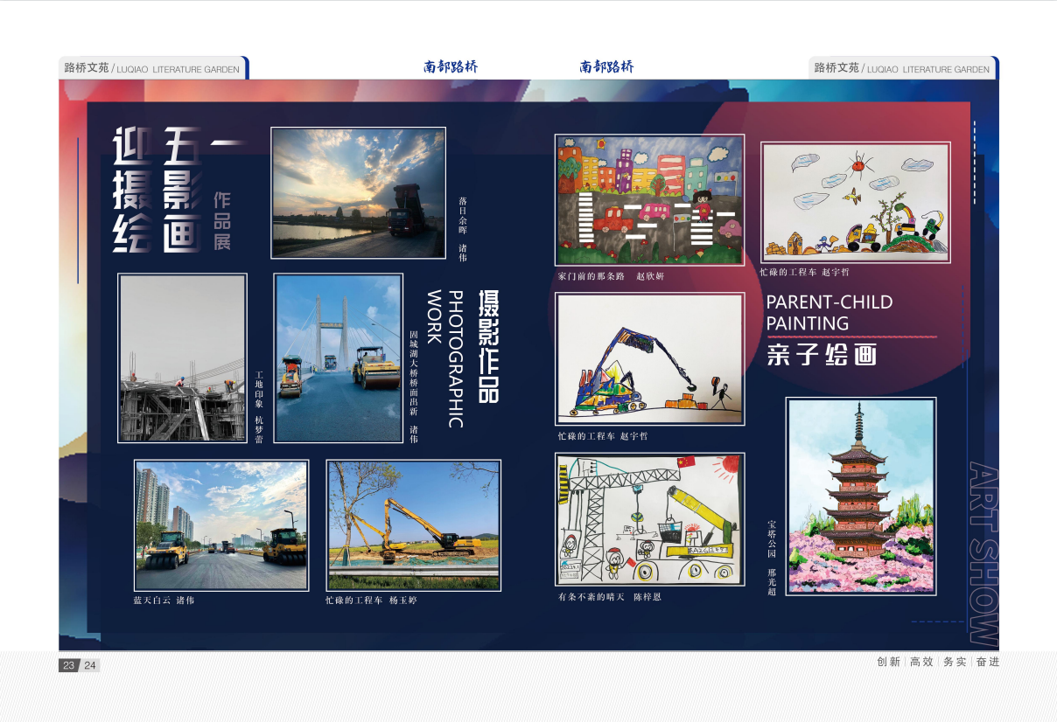Click the left page header 路桥文苑
This screenshot has width=1057, height=722.
pyautogui.click(x=87, y=67)
